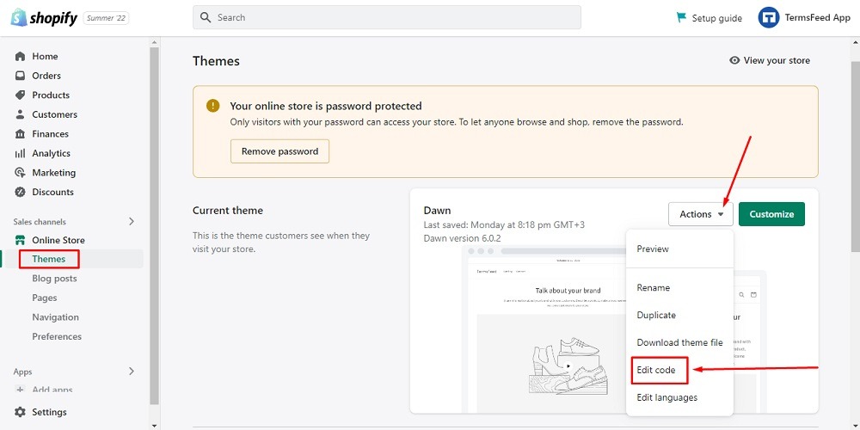860x430 pixels.
Task: Click the Dawn version 6.0.2 text
Action: (462, 238)
